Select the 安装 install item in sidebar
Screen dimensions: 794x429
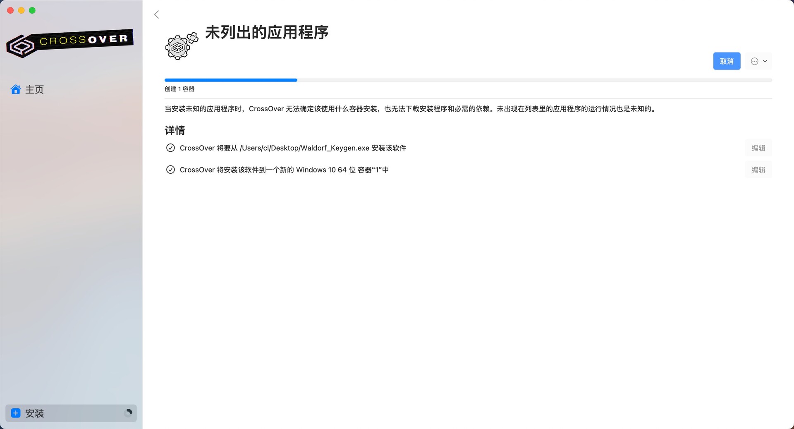point(71,413)
